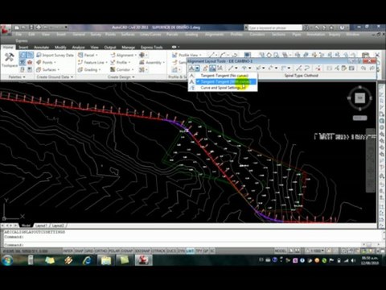Click the Profile View button in ribbon
The image size is (386, 290).
(x=187, y=55)
